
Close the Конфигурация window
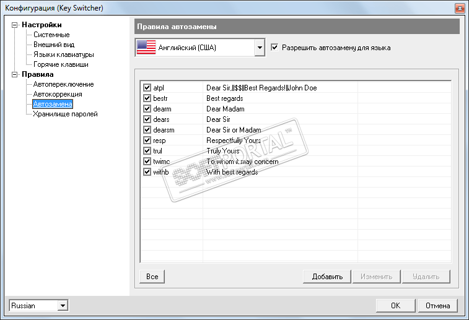pos(460,8)
